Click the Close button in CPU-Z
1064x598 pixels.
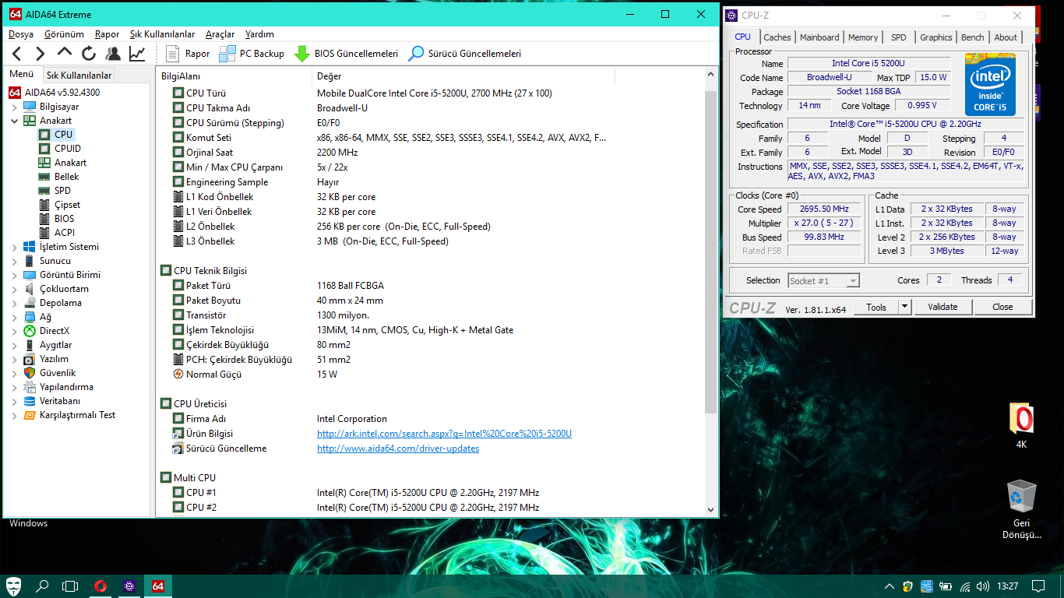tap(1002, 307)
